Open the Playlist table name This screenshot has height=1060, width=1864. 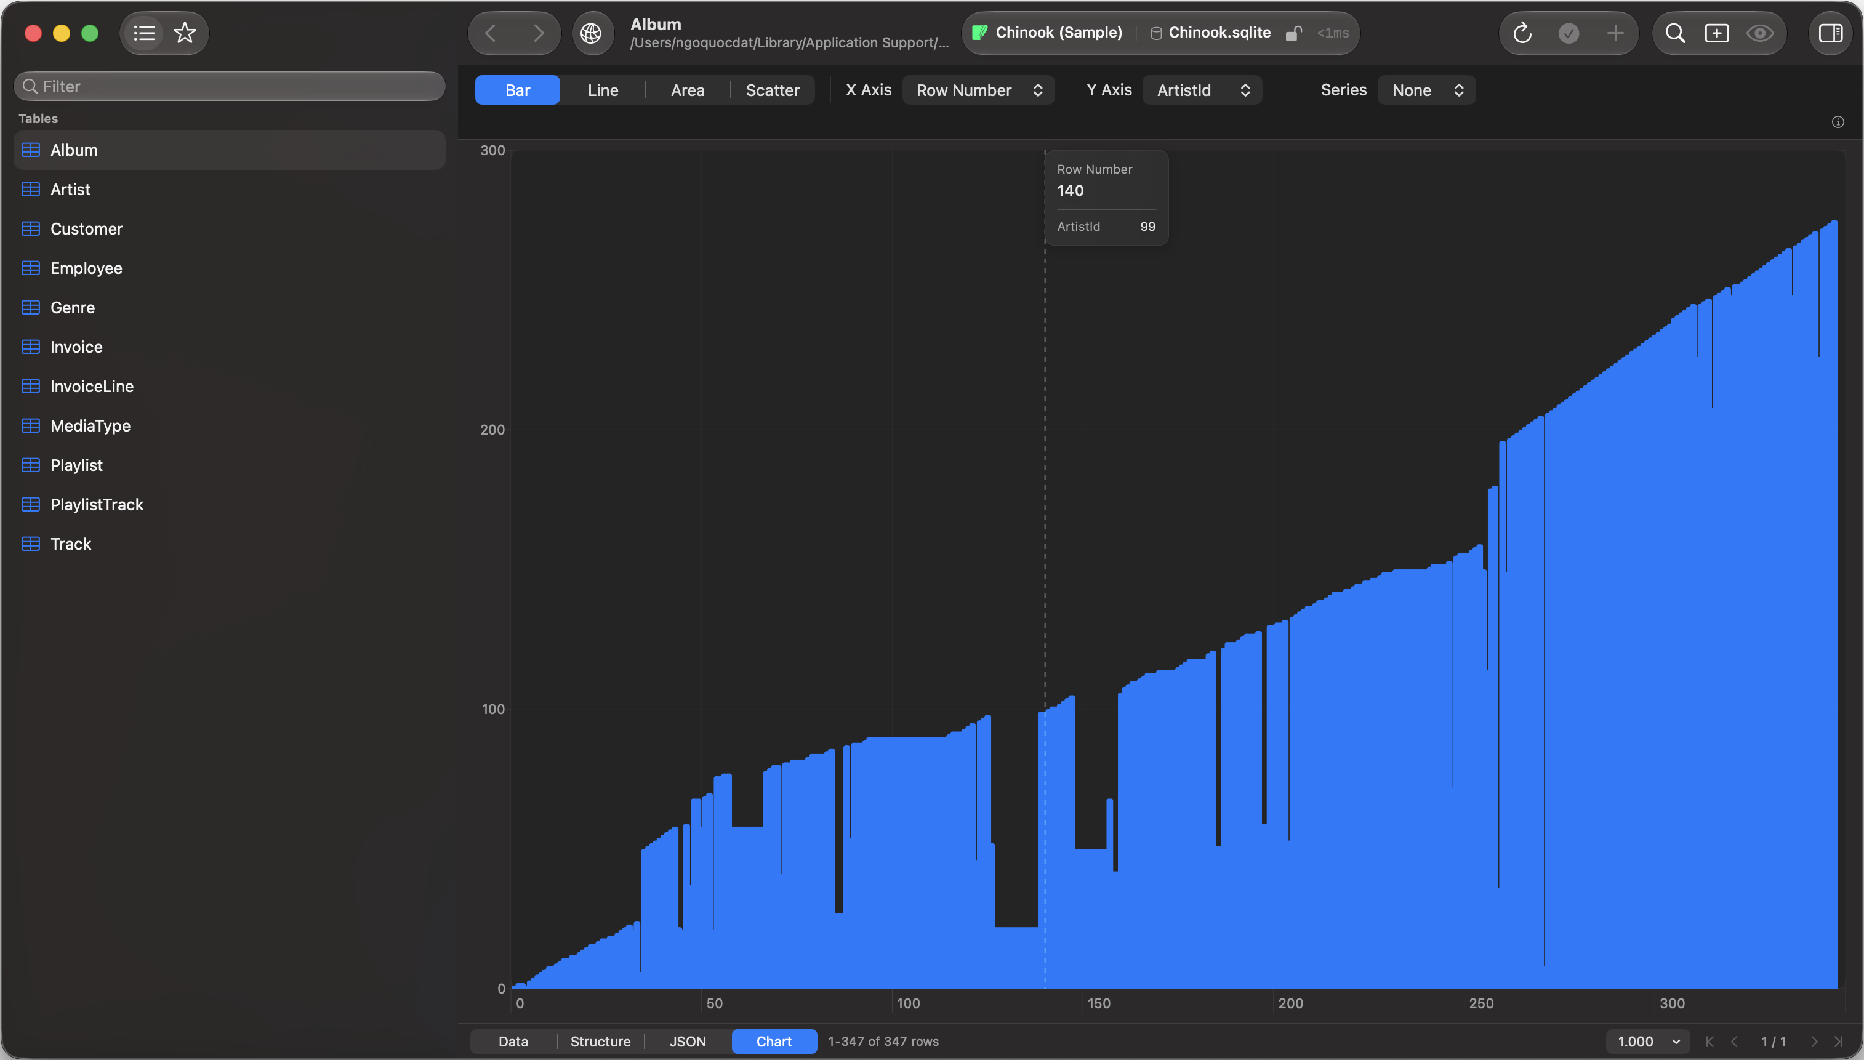(x=76, y=465)
